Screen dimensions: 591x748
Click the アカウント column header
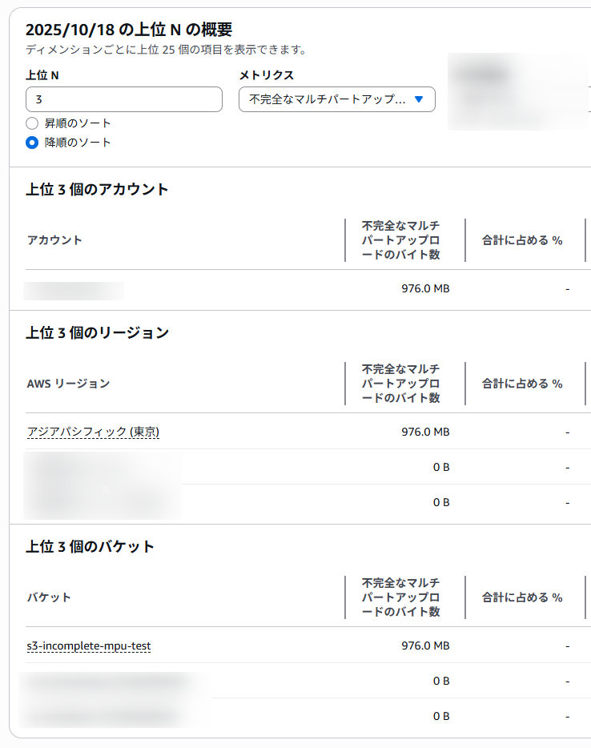point(54,240)
